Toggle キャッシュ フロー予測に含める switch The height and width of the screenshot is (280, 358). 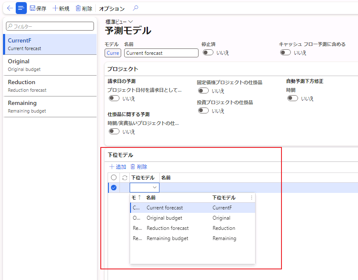pyautogui.click(x=285, y=53)
